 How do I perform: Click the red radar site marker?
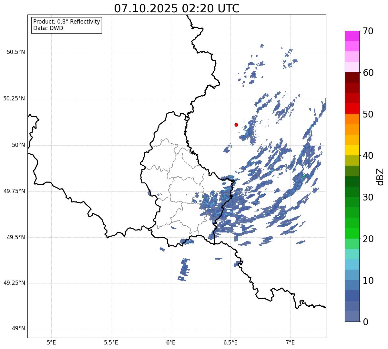236,125
